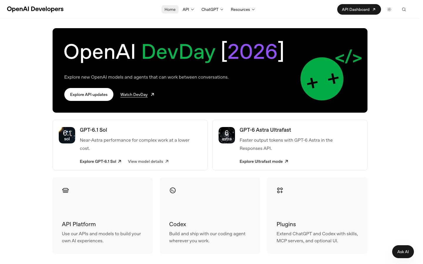
Task: Click the OpenAI DevDay [2026] headline
Action: pos(174,52)
